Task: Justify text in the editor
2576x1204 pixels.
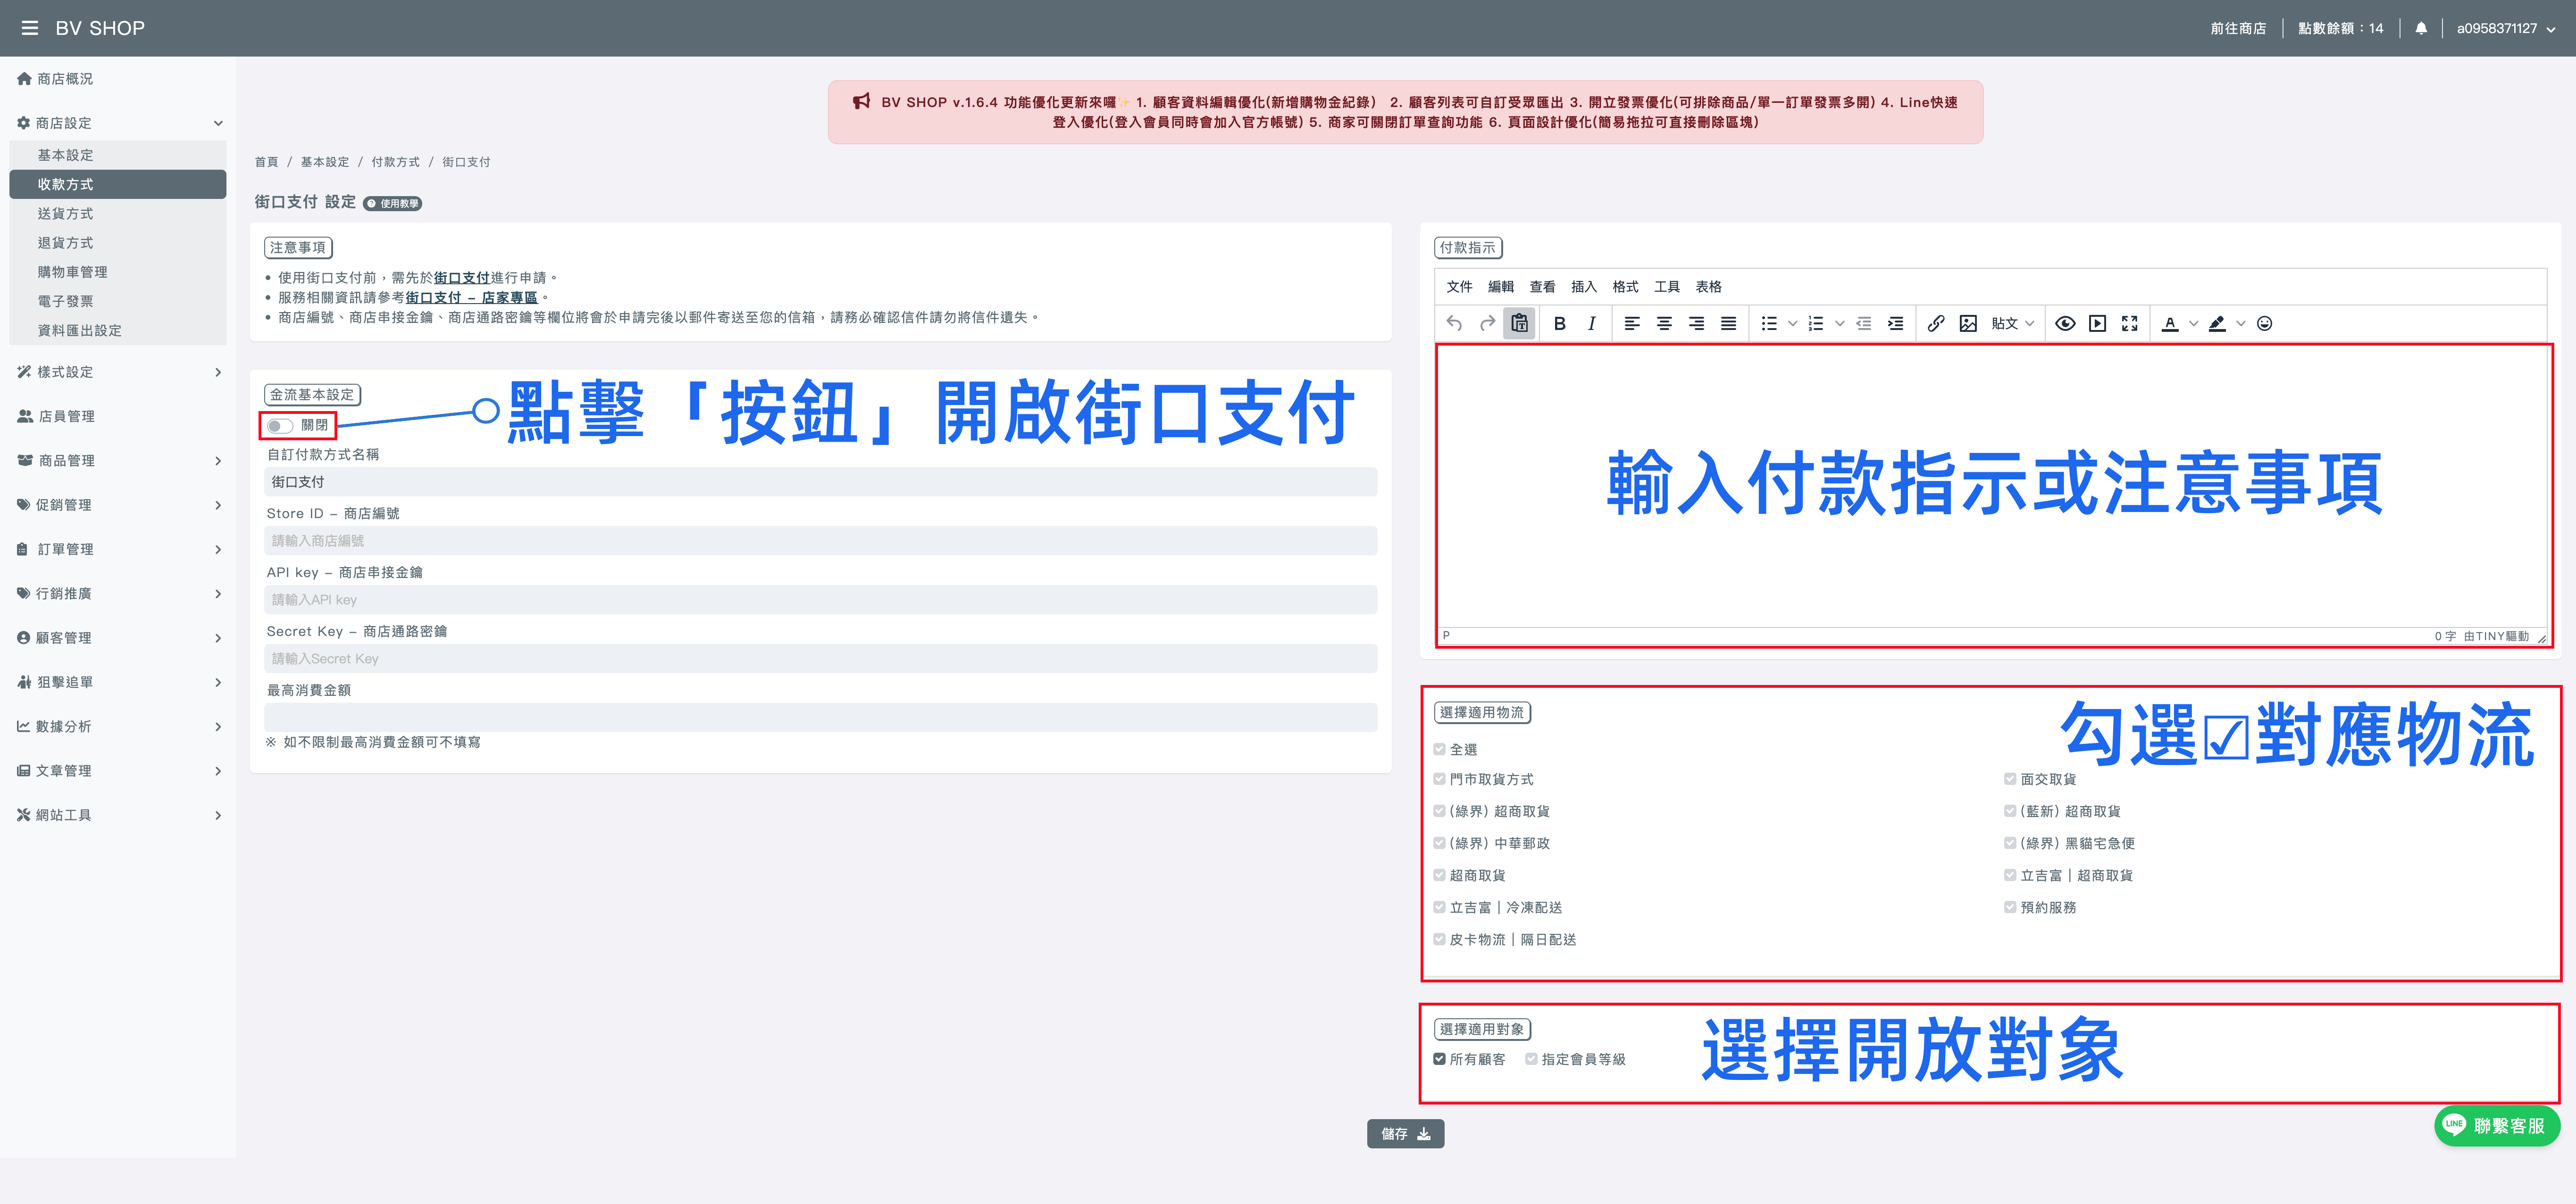Action: coord(1728,324)
